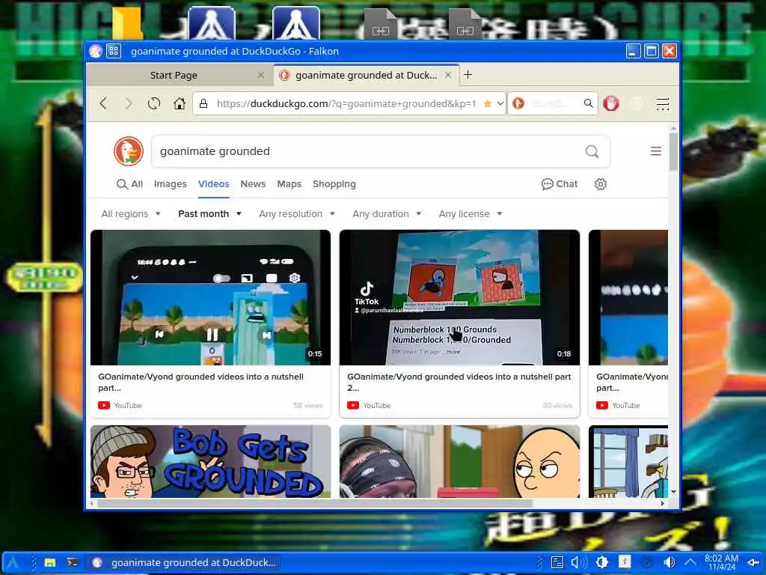
Task: Expand the Past month date filter
Action: (209, 214)
